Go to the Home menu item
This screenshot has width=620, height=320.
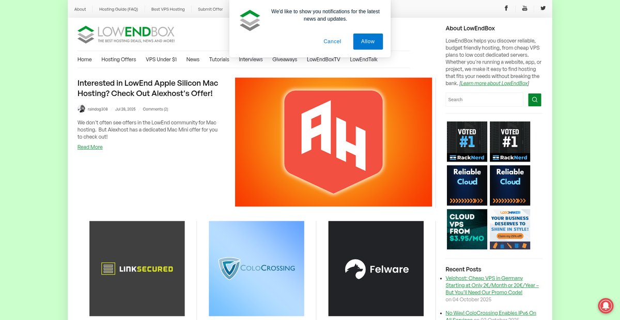(85, 59)
